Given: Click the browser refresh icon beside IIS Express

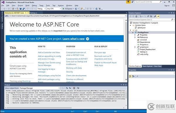Looking at the screenshot, I should point(76,9).
